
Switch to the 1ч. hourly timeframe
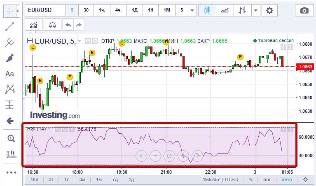[x=102, y=10]
